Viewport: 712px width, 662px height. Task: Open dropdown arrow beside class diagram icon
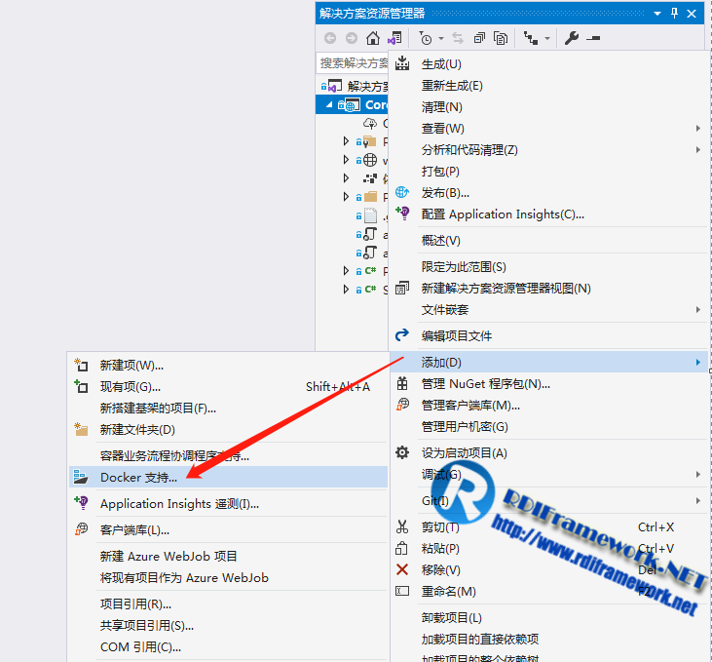[x=547, y=39]
